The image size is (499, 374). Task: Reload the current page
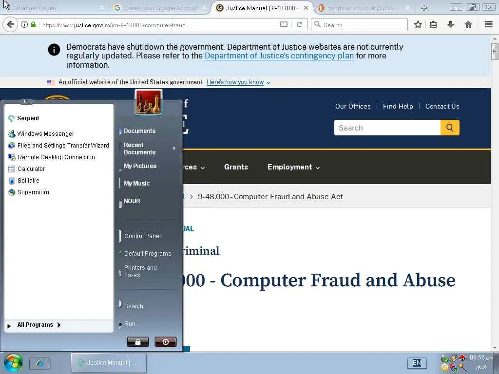point(299,24)
